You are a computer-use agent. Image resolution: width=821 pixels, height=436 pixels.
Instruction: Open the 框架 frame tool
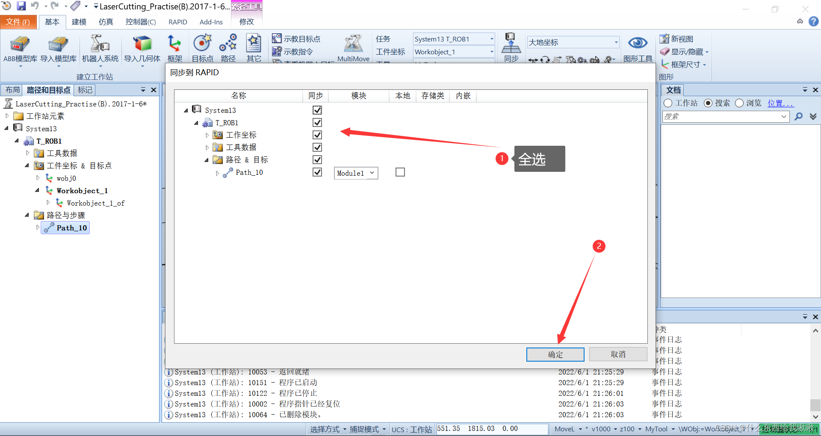[x=174, y=49]
